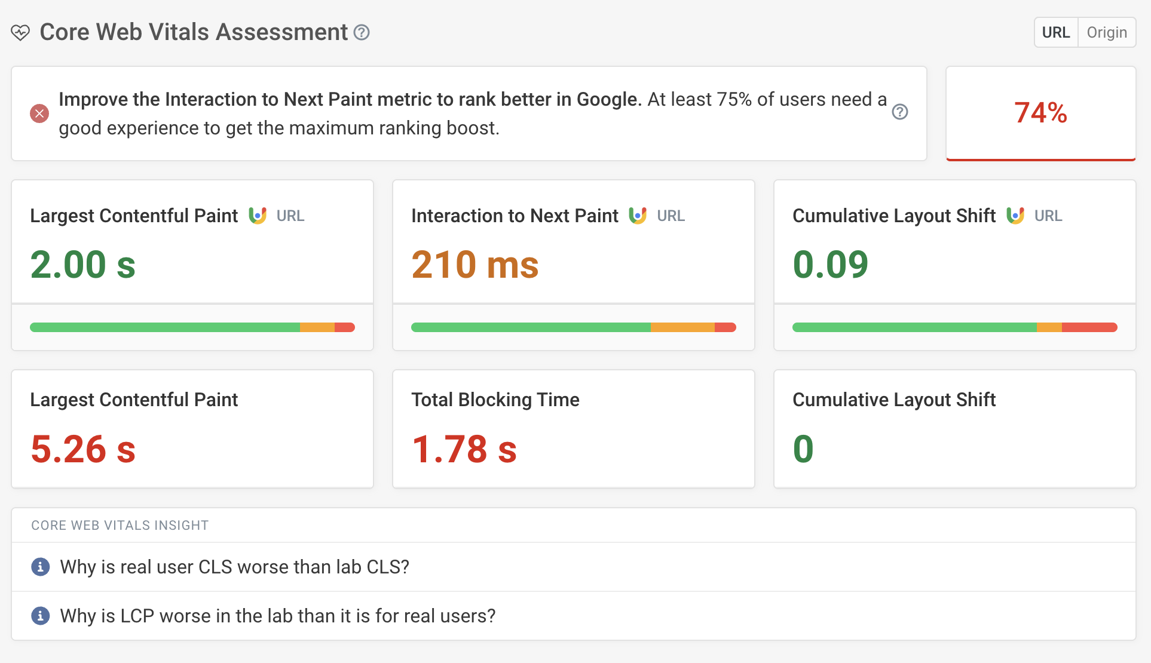Open the help icon next to the assessment title
The image size is (1151, 663).
coord(361,33)
